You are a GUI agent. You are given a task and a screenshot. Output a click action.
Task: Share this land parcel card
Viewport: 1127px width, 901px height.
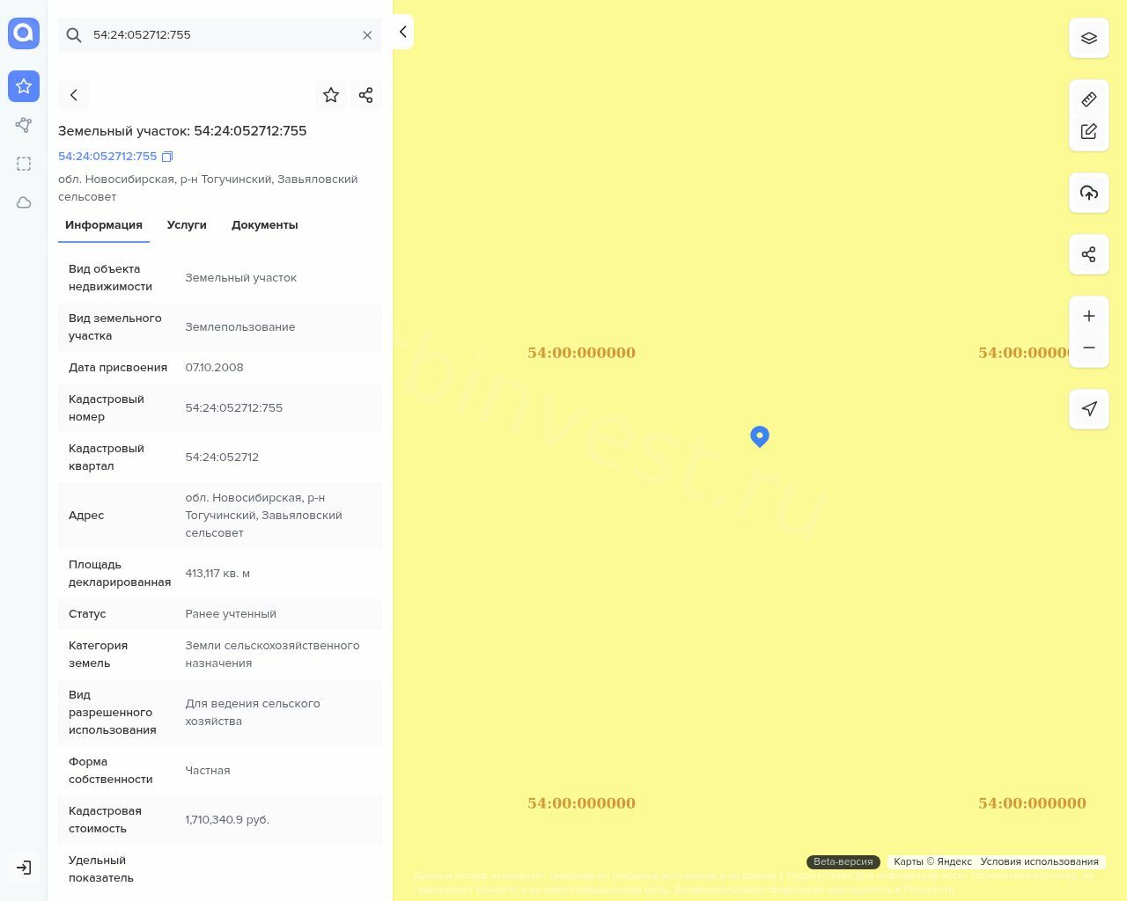366,95
